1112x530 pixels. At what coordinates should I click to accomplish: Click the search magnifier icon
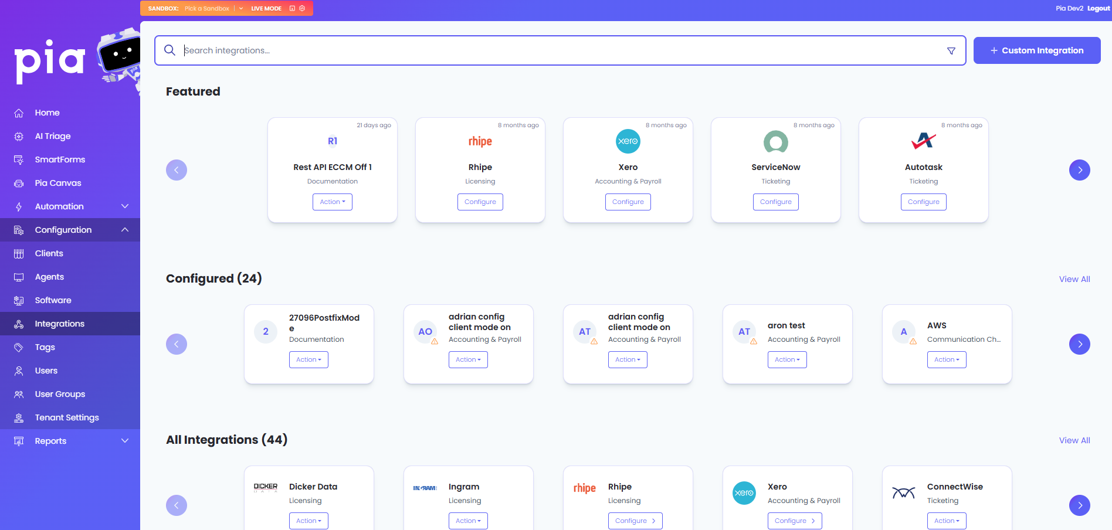(169, 50)
